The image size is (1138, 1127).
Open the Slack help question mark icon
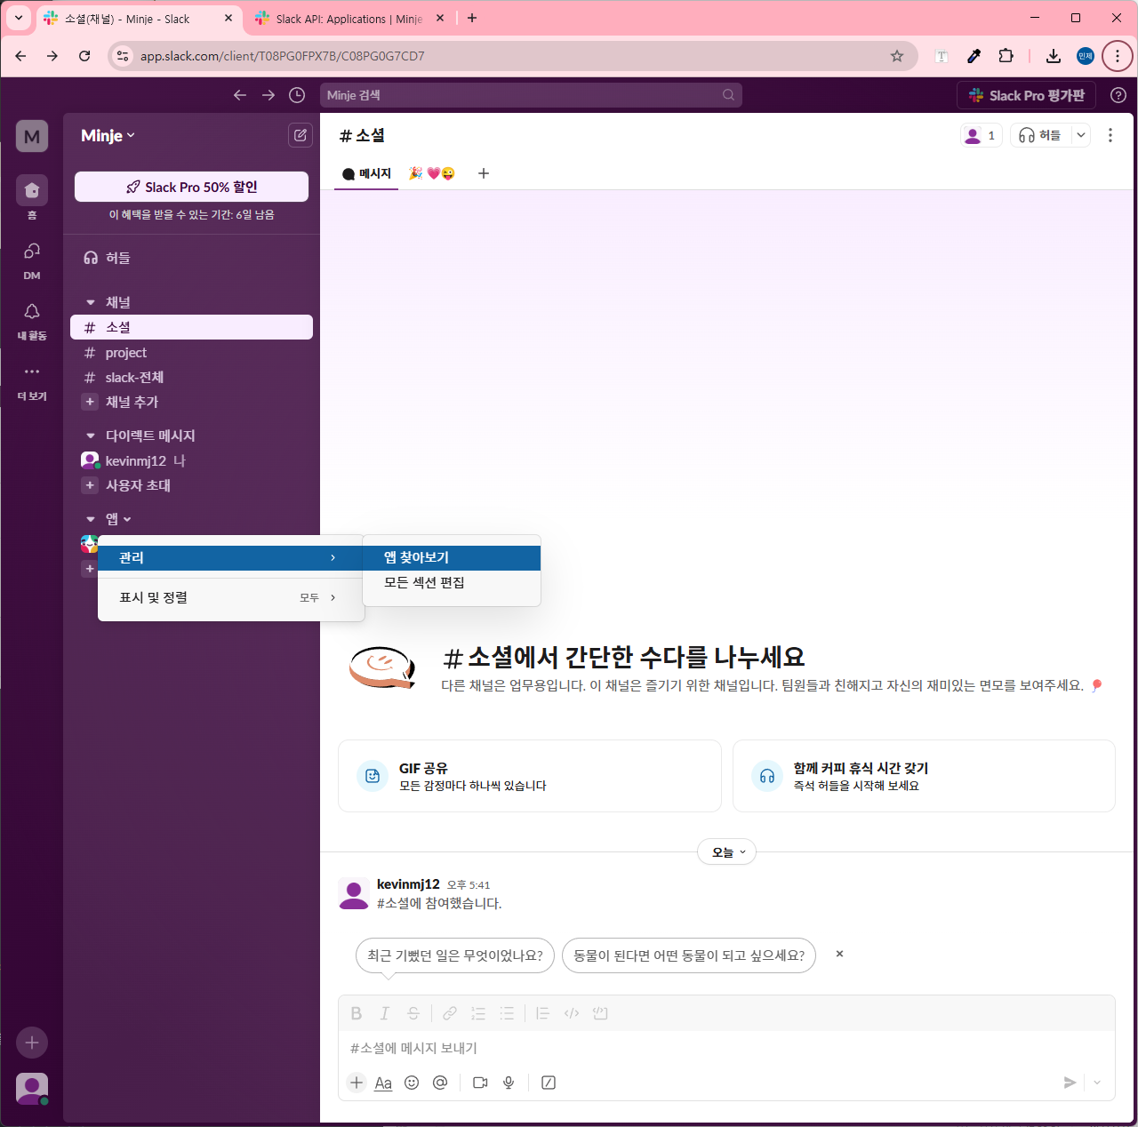1118,95
